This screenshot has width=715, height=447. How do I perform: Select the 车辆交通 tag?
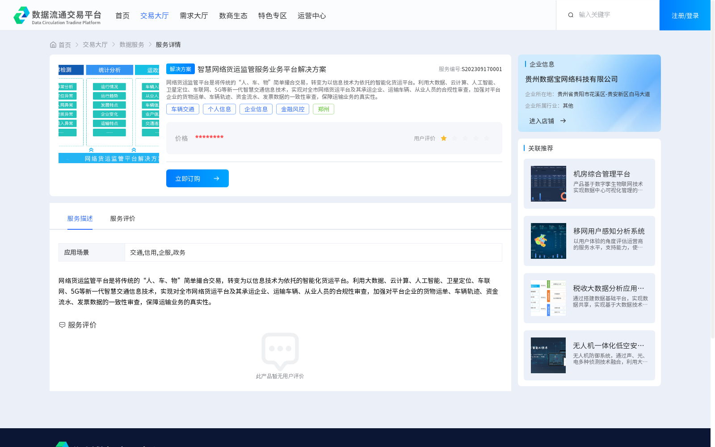[183, 109]
